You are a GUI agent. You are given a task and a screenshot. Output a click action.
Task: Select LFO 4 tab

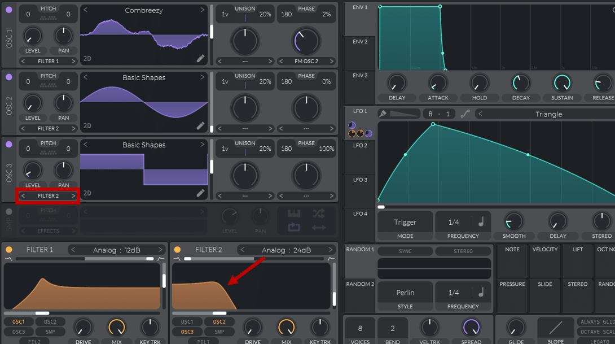[359, 225]
